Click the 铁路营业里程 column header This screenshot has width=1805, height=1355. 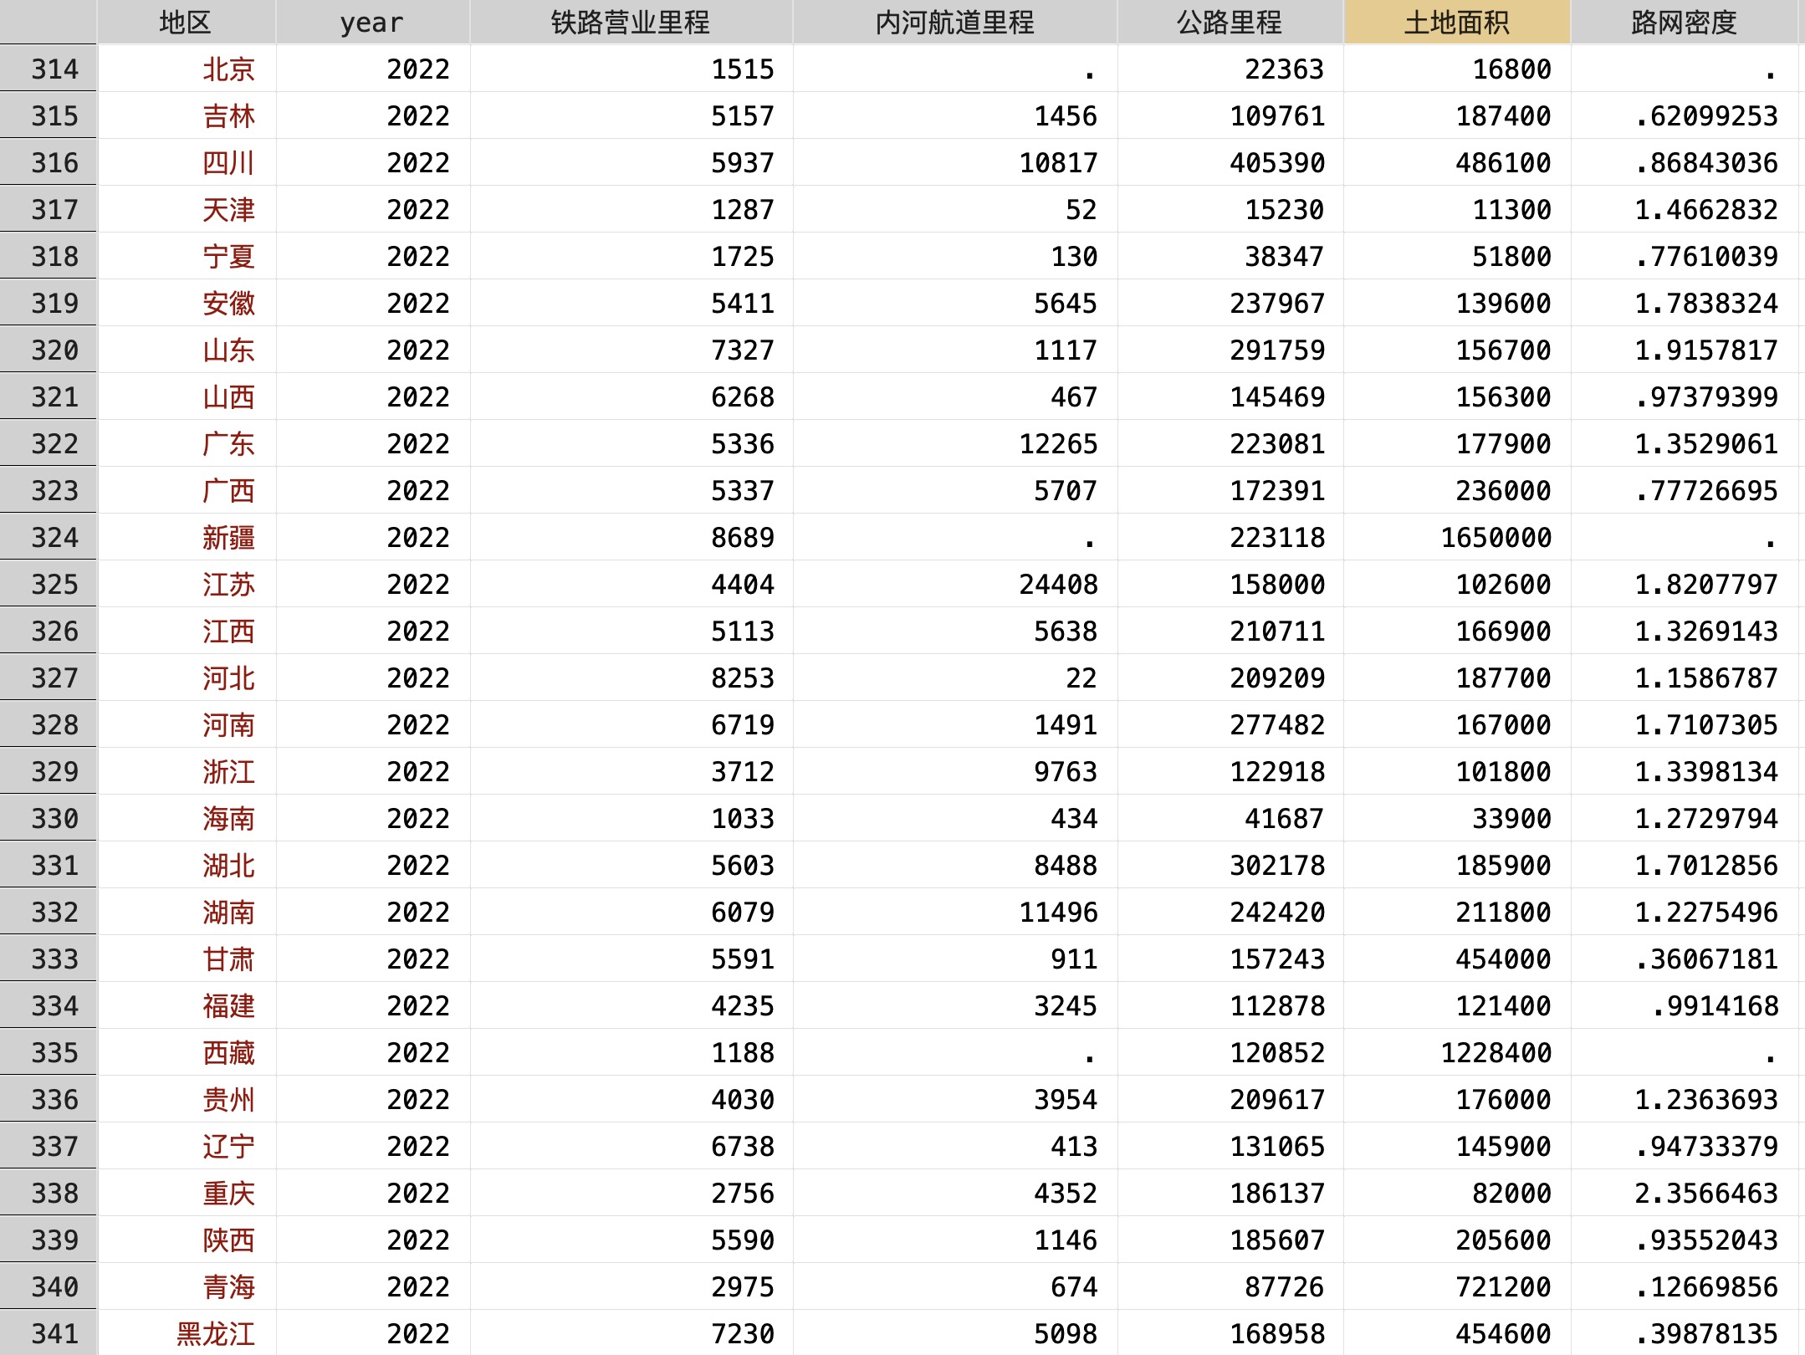coord(630,23)
